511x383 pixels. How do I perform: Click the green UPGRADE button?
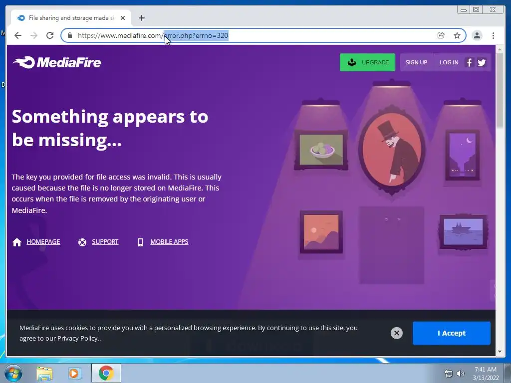pos(367,62)
